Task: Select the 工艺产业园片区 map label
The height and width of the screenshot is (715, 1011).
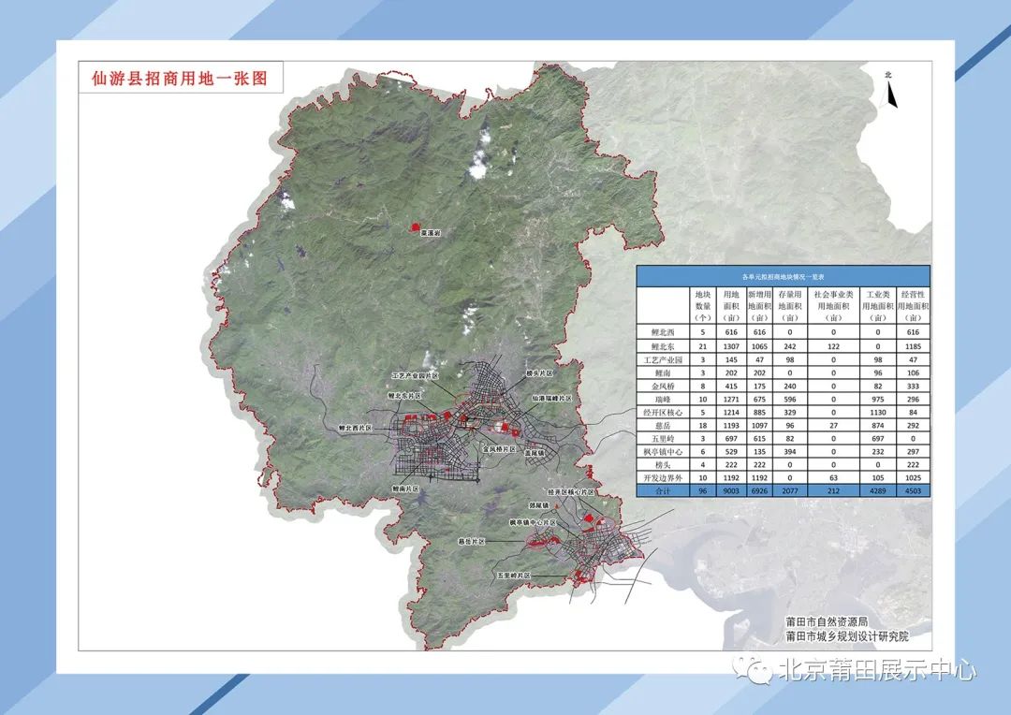Action: tap(414, 374)
